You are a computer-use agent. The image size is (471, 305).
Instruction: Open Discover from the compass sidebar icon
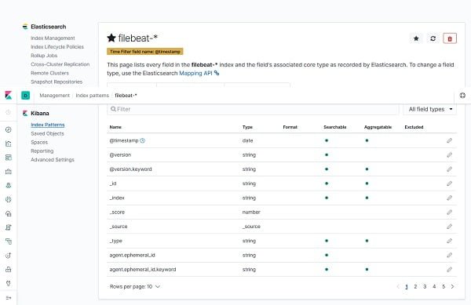point(9,129)
